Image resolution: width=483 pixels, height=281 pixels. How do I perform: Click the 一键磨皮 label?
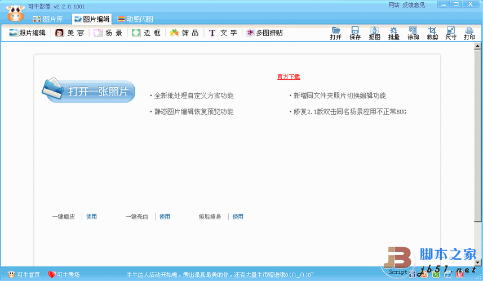tap(64, 216)
